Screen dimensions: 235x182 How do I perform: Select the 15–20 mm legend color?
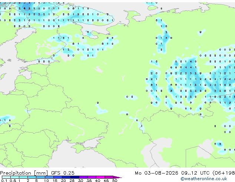click(57, 177)
